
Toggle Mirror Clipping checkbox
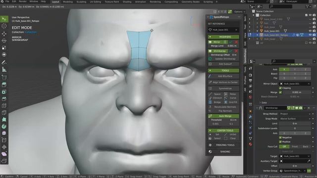280,88
